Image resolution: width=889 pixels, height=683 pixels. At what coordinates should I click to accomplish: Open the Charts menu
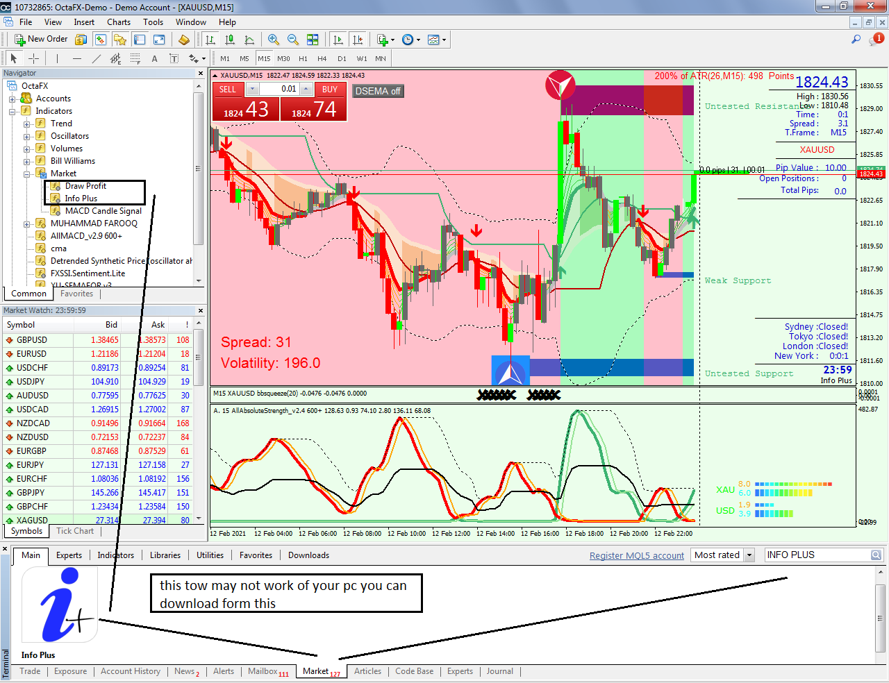click(119, 22)
